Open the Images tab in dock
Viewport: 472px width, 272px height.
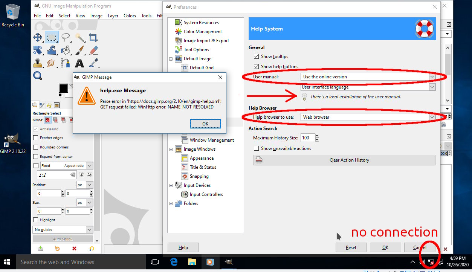tap(57, 105)
